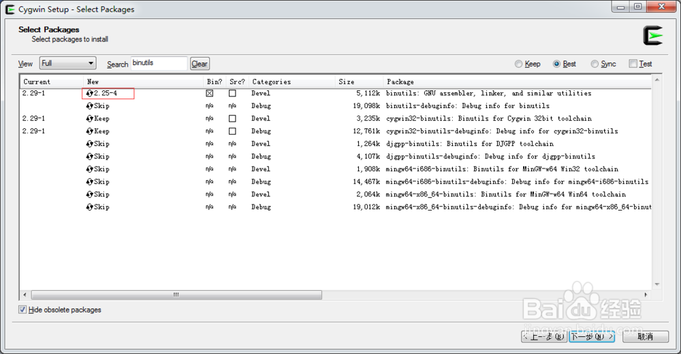Click the Package column header
The width and height of the screenshot is (681, 354).
(x=517, y=82)
